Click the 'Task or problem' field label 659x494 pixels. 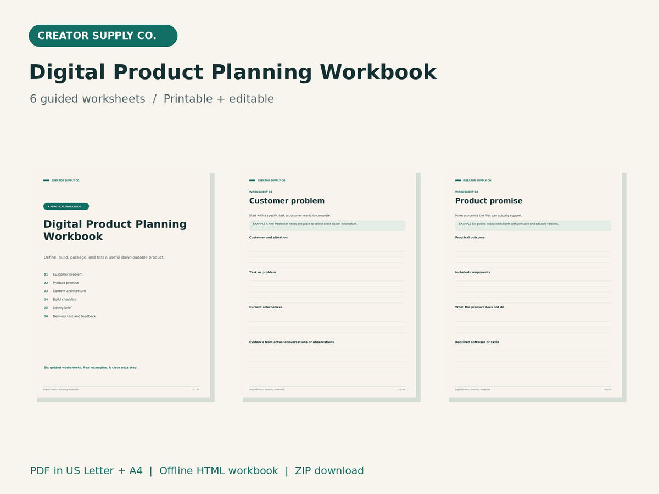(x=263, y=272)
